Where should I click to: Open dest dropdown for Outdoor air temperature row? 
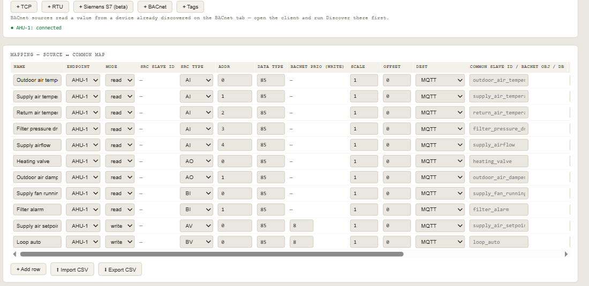(440, 80)
